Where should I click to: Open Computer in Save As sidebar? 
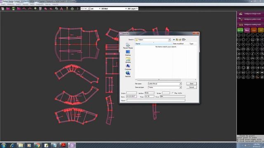pos(128,67)
